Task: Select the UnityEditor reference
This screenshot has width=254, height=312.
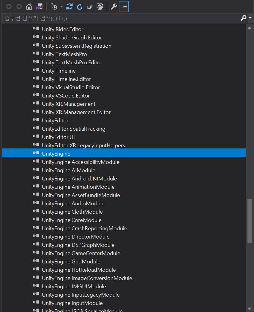Action: point(55,121)
